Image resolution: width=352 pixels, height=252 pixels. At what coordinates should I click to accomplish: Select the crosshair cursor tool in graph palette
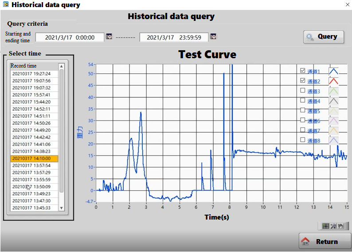click(326, 226)
